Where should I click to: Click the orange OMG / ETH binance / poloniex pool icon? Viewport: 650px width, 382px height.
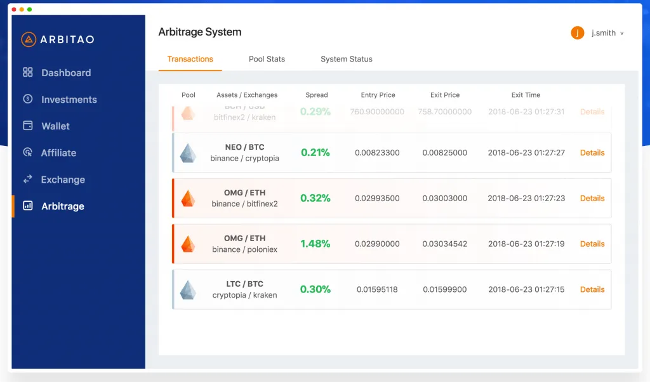pyautogui.click(x=188, y=244)
